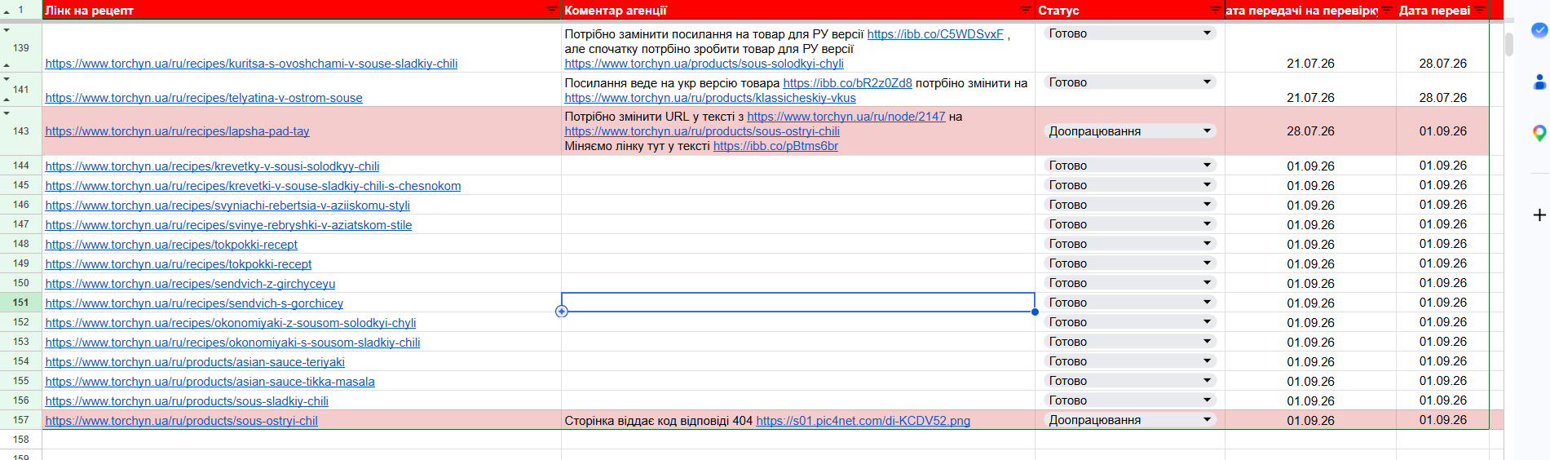Open the pic4net di-KCDV52.png link
The image size is (1550, 460).
(x=863, y=421)
